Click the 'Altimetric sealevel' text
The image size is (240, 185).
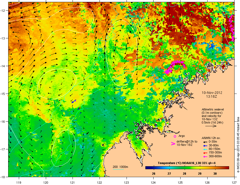point(213,109)
